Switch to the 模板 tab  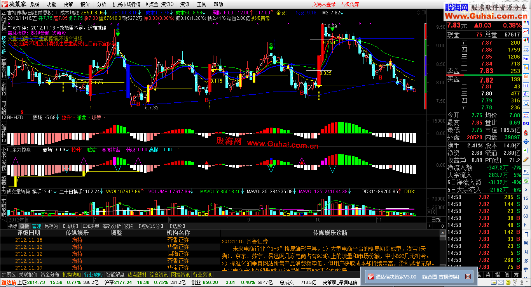point(24,226)
